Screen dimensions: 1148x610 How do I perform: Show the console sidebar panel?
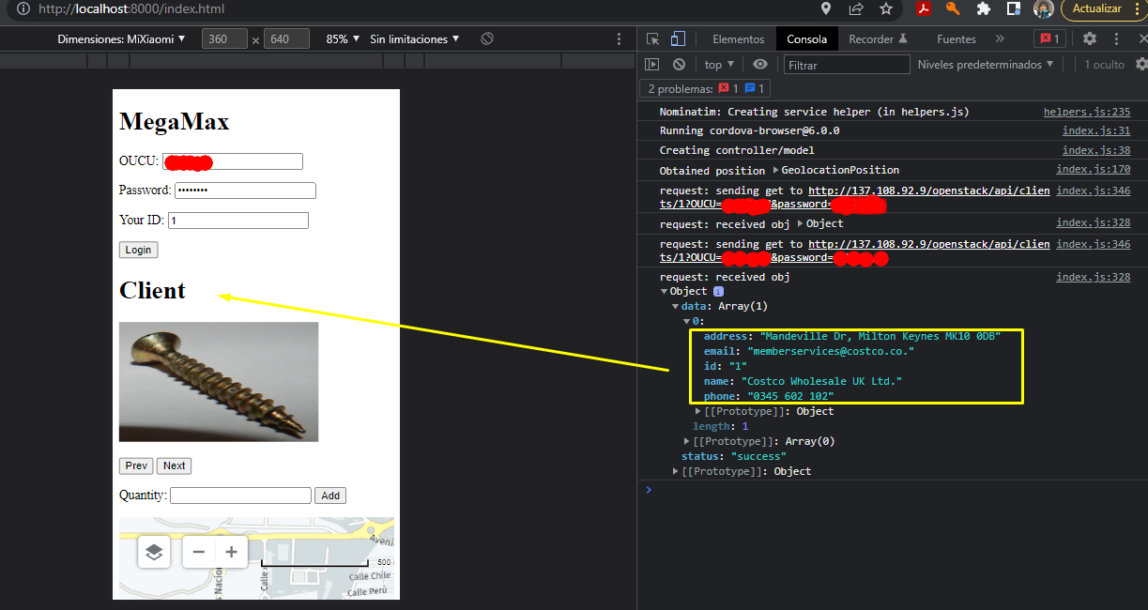point(652,65)
